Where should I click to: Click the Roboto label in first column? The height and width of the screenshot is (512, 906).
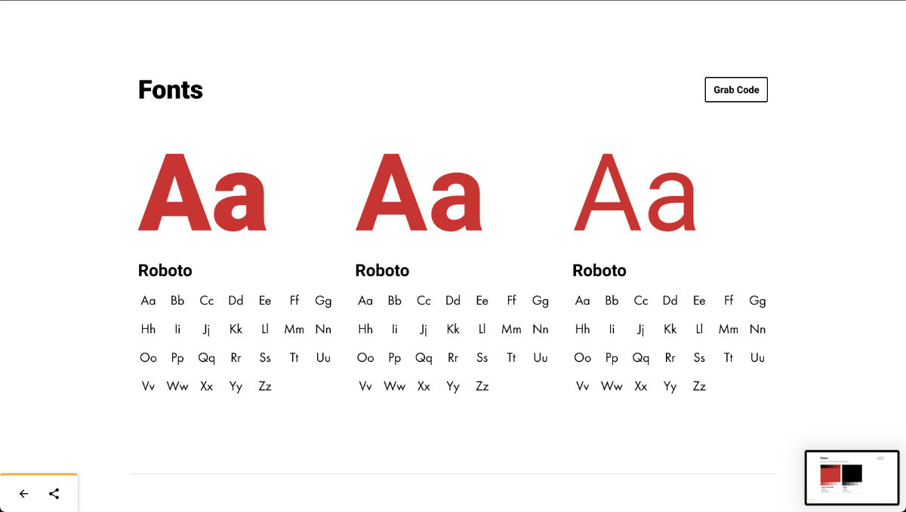[165, 271]
